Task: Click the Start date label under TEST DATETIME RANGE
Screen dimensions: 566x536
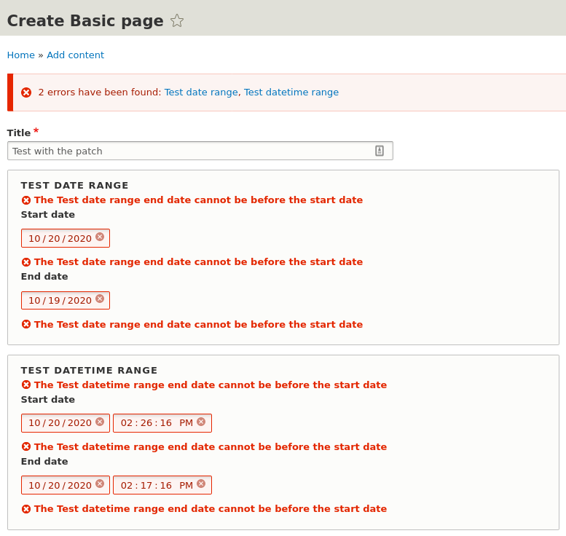Action: tap(48, 400)
